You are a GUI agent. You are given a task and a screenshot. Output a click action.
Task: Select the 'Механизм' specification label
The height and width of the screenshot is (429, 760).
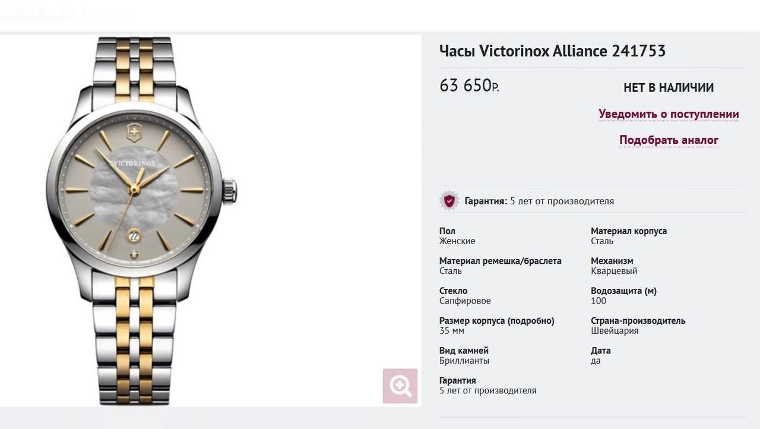click(x=612, y=261)
